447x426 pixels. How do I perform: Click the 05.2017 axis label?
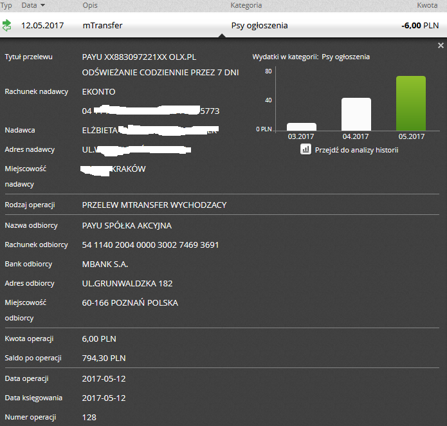coord(412,136)
